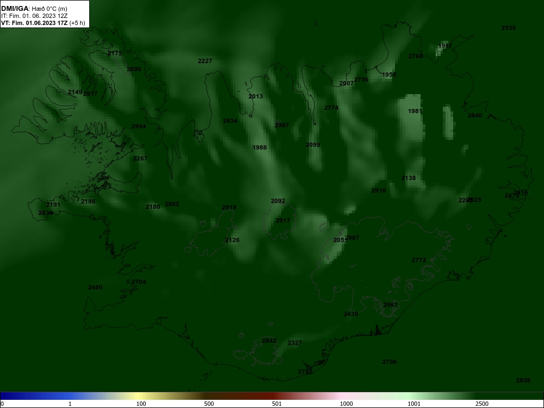The image size is (544, 408).
Task: Click the 2834 station value
Action: [x=230, y=121]
